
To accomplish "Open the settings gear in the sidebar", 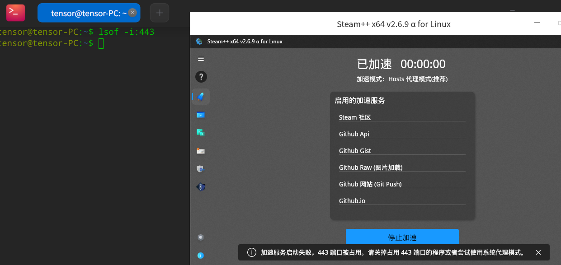I will [x=201, y=237].
